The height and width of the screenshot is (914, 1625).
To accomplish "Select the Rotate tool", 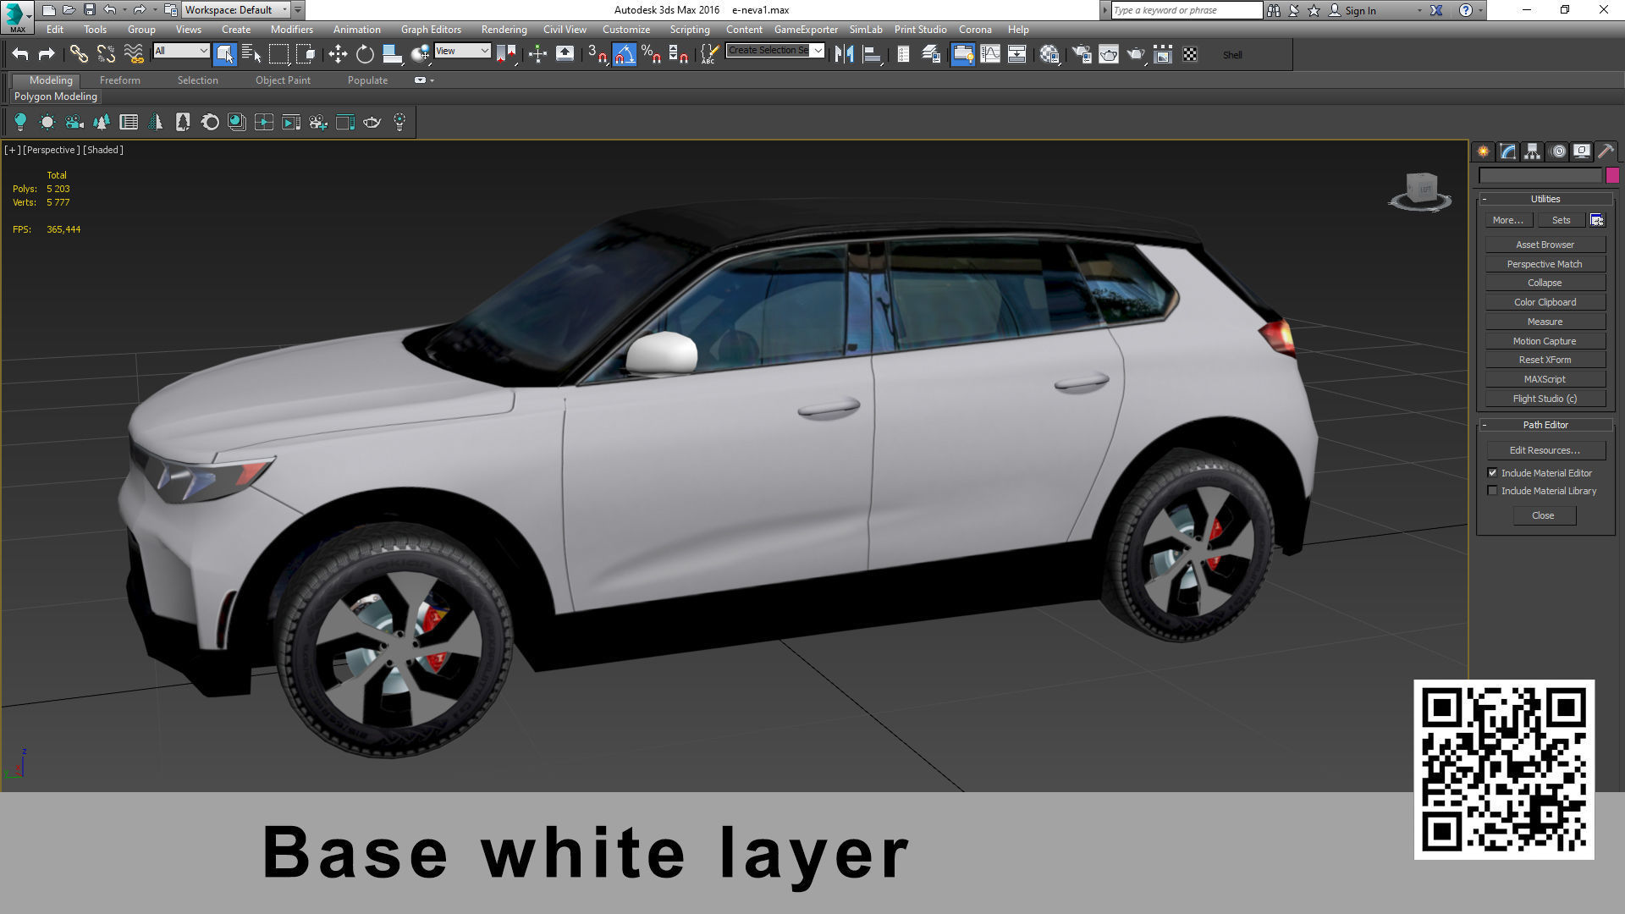I will click(365, 55).
